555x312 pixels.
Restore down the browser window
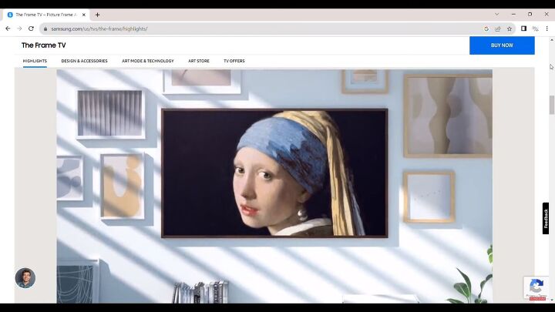(530, 15)
